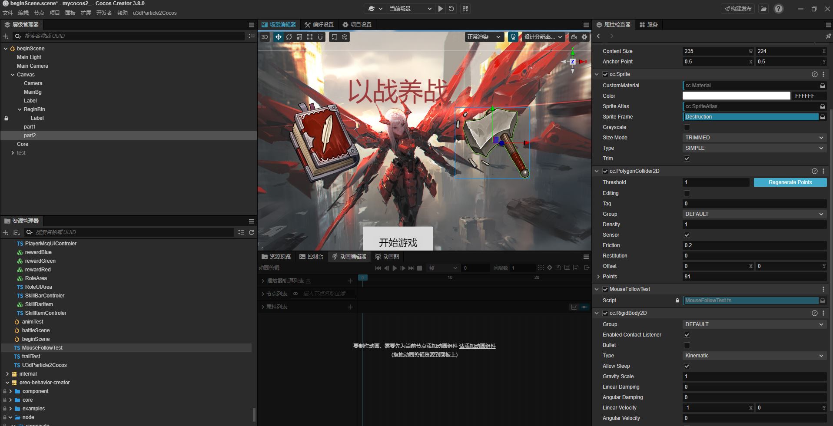Pin the inspector panel
This screenshot has width=833, height=426.
828,36
